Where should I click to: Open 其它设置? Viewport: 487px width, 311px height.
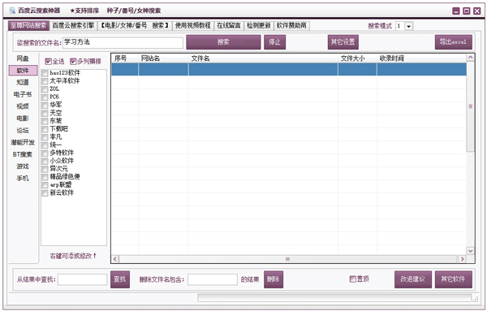(x=343, y=42)
